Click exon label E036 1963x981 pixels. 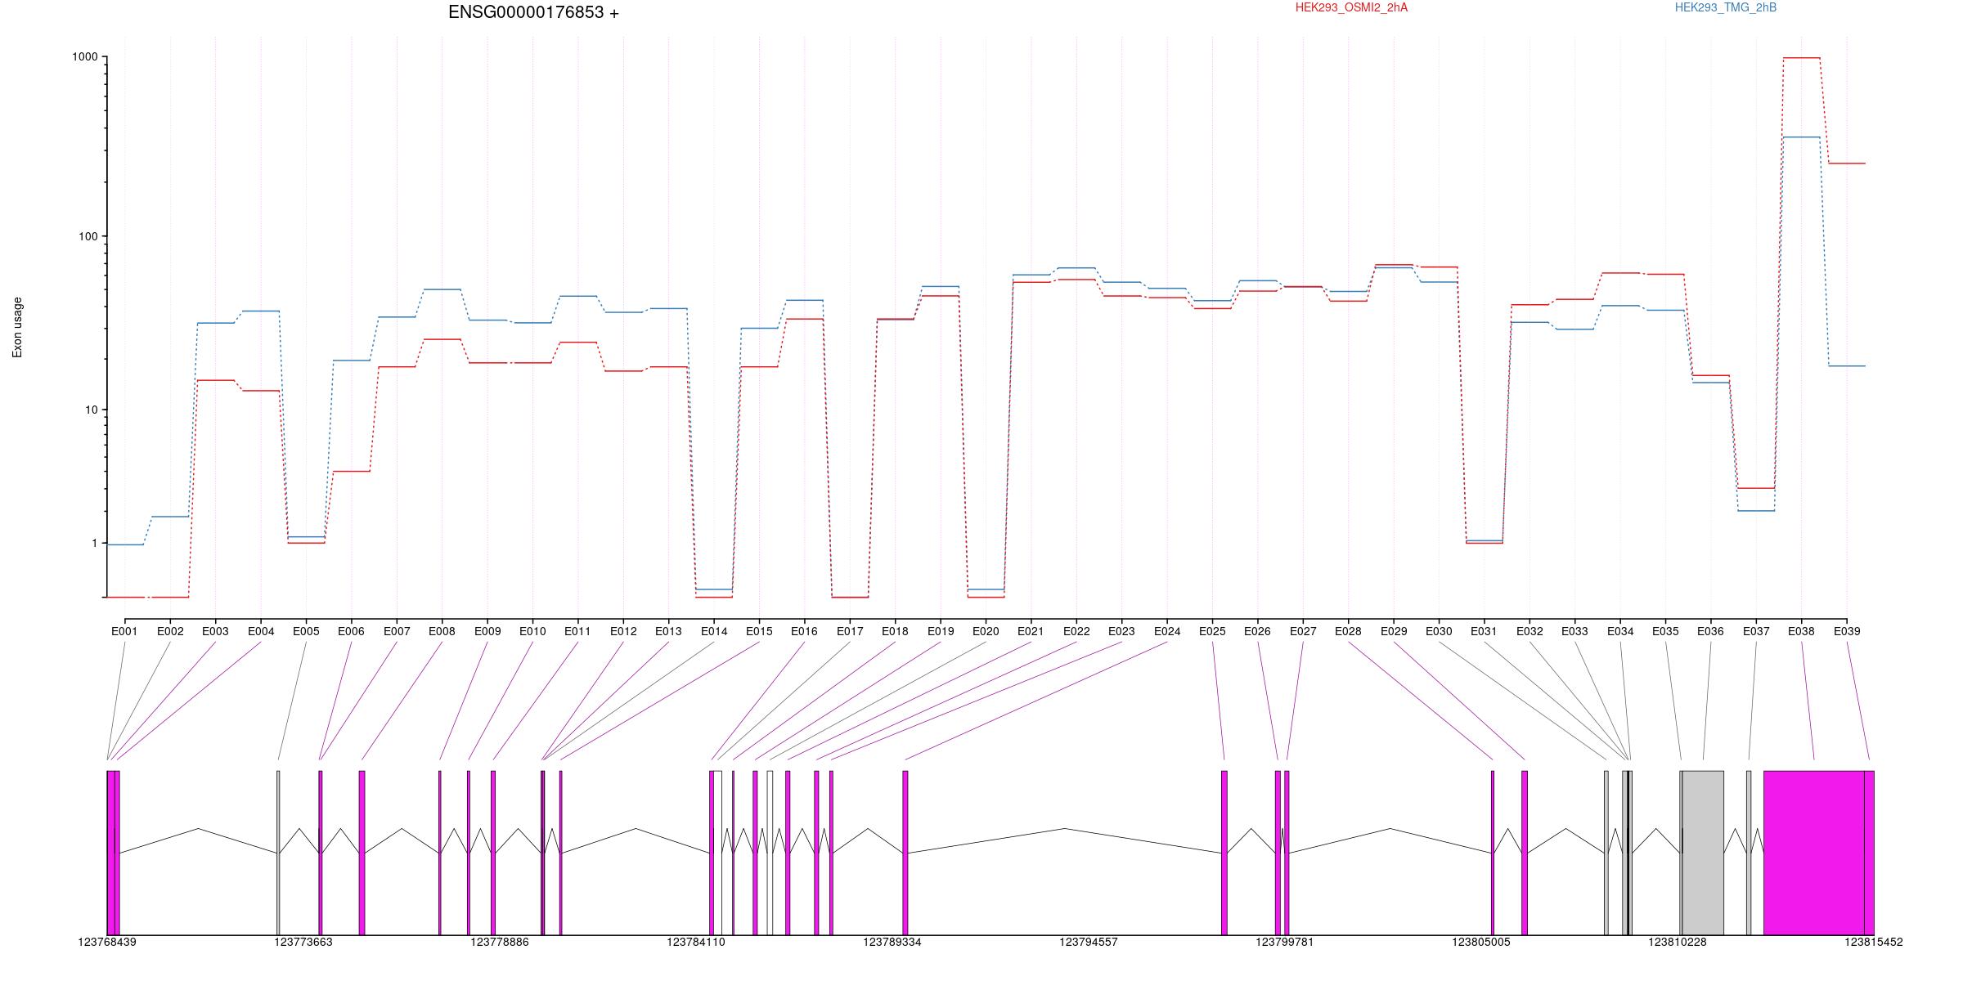click(1710, 631)
